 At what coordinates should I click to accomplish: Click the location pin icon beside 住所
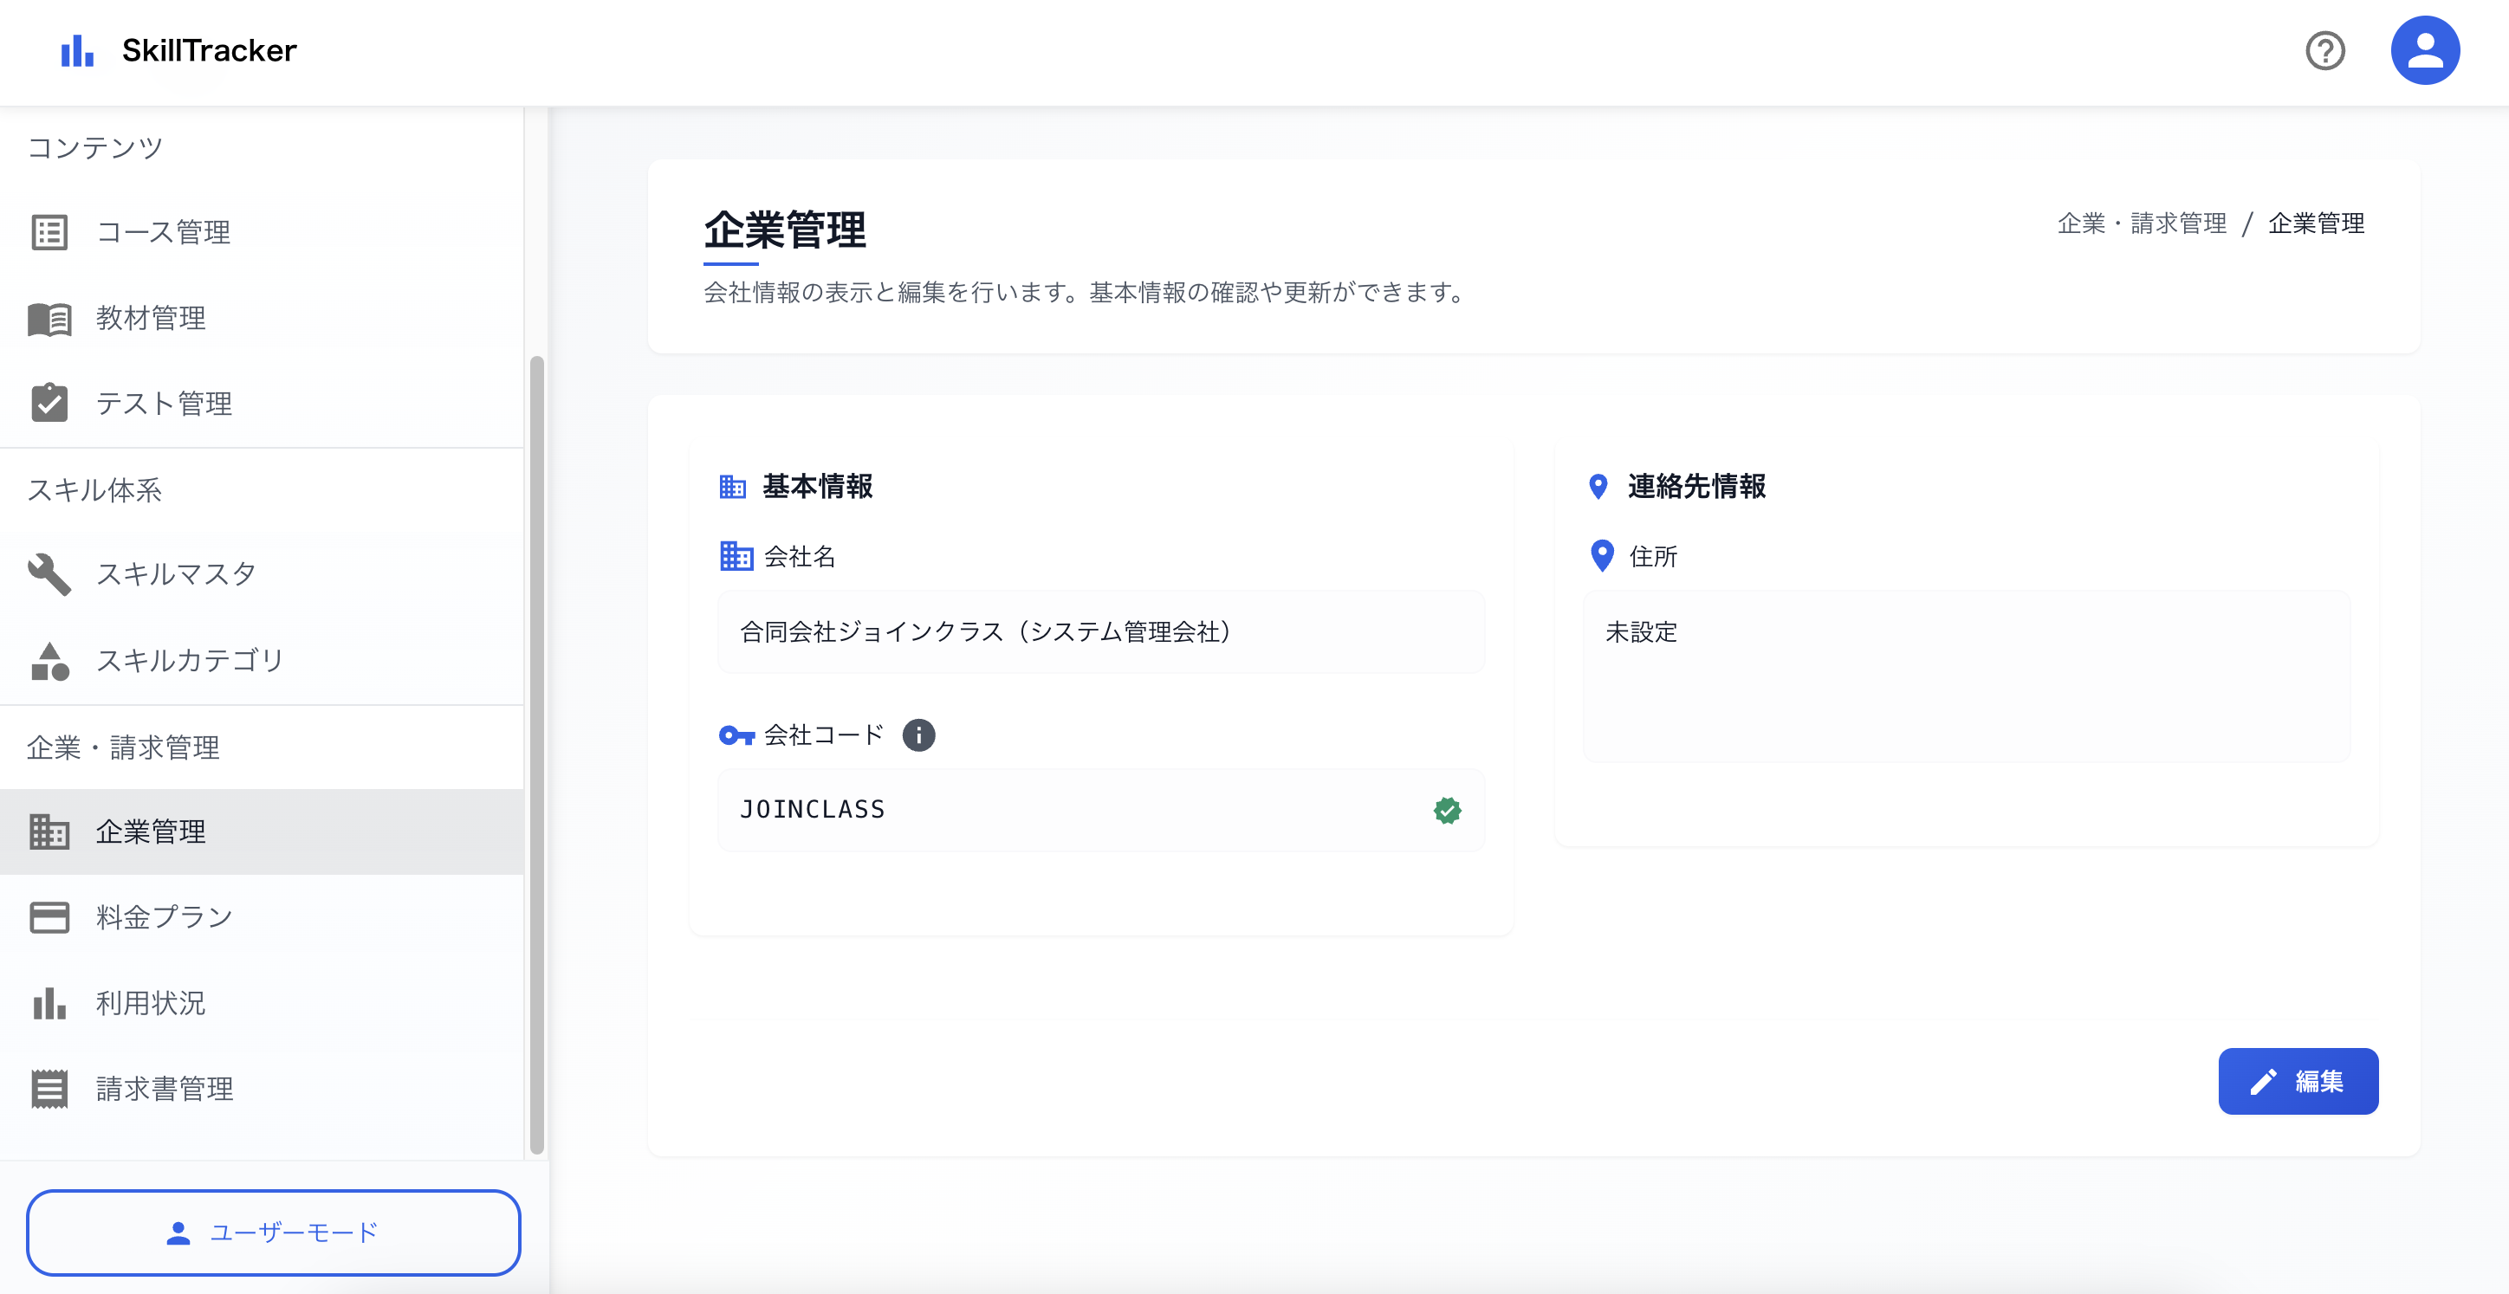click(1600, 556)
